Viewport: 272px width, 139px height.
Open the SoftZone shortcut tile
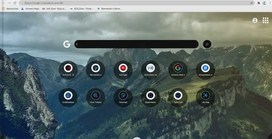[x=68, y=70]
